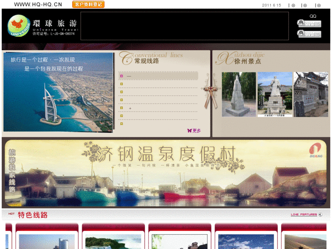Click the 徐州景点 Xuzhou heading

point(240,58)
